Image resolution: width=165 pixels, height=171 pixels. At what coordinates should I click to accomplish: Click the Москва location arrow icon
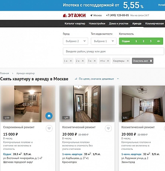[91, 16]
